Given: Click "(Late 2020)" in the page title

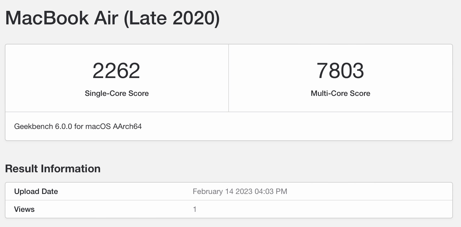Looking at the screenshot, I should pyautogui.click(x=172, y=18).
